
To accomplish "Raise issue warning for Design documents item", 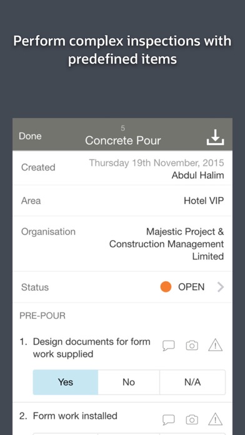I will click(215, 346).
